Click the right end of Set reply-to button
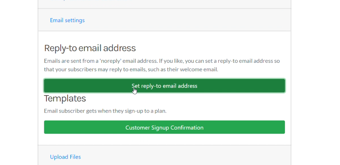This screenshot has width=340, height=165. [x=280, y=86]
